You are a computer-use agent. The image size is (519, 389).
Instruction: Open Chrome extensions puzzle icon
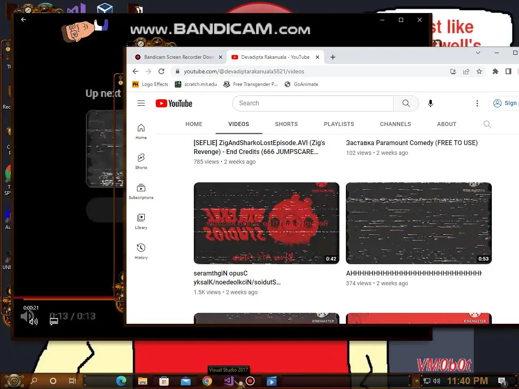pos(495,71)
